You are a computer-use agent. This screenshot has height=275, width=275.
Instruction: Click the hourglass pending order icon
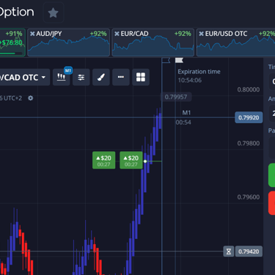[229, 252]
